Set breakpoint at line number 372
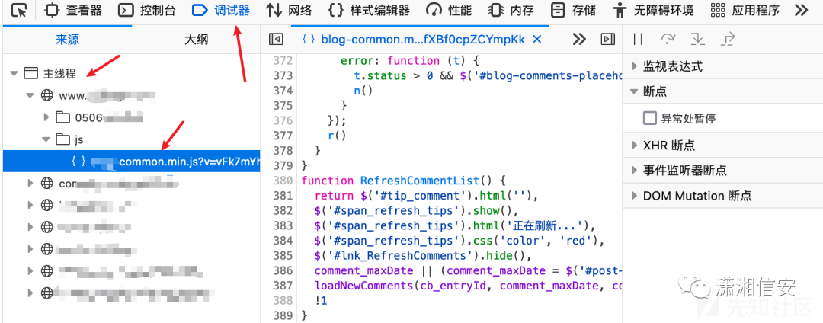 click(283, 61)
